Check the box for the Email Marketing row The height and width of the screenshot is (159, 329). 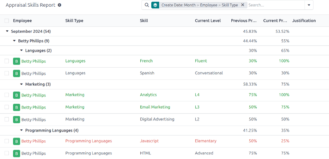pos(7,107)
